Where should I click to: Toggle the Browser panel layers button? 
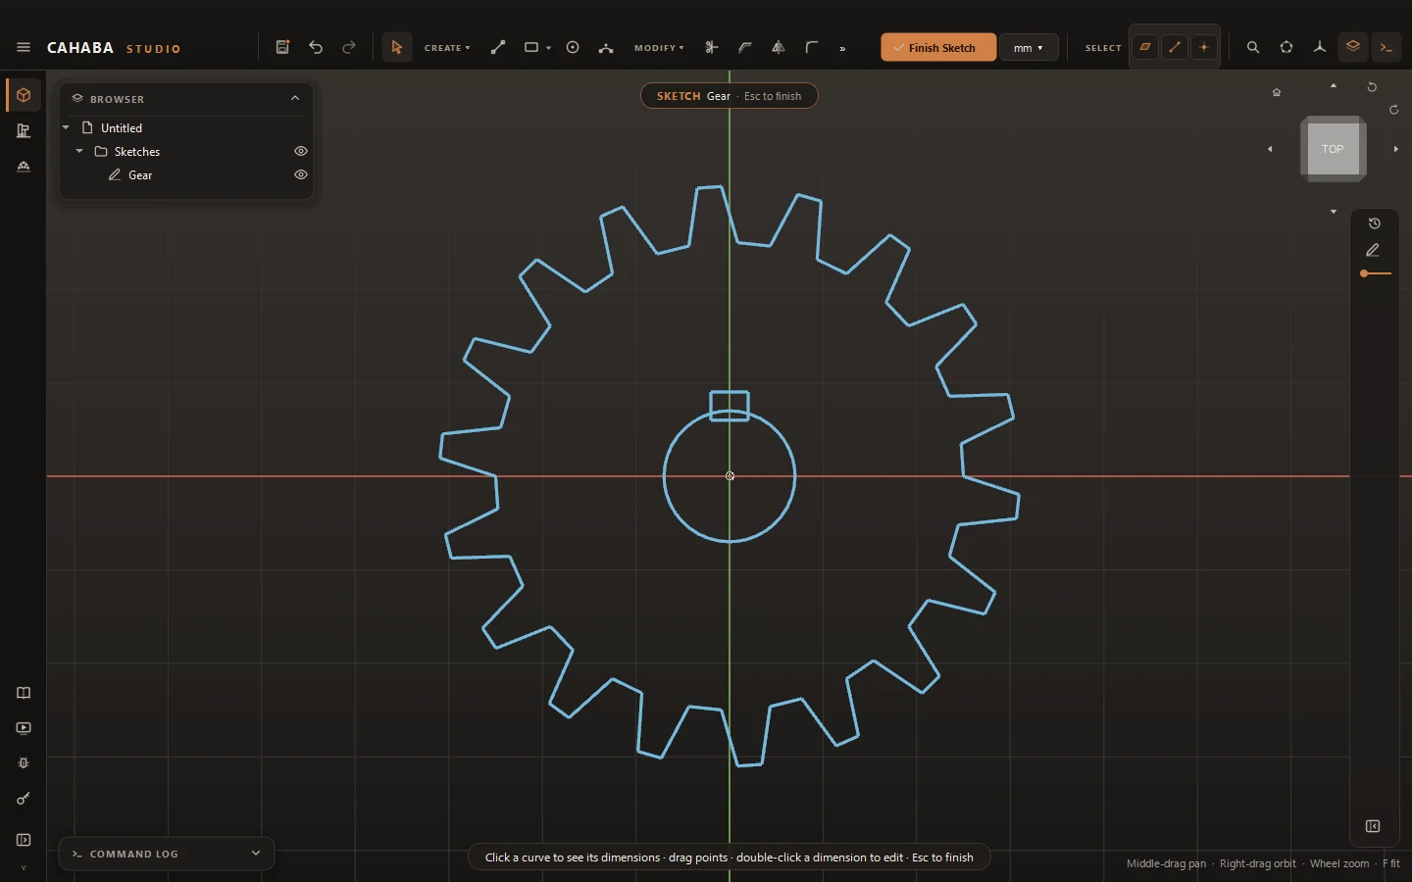click(1353, 47)
